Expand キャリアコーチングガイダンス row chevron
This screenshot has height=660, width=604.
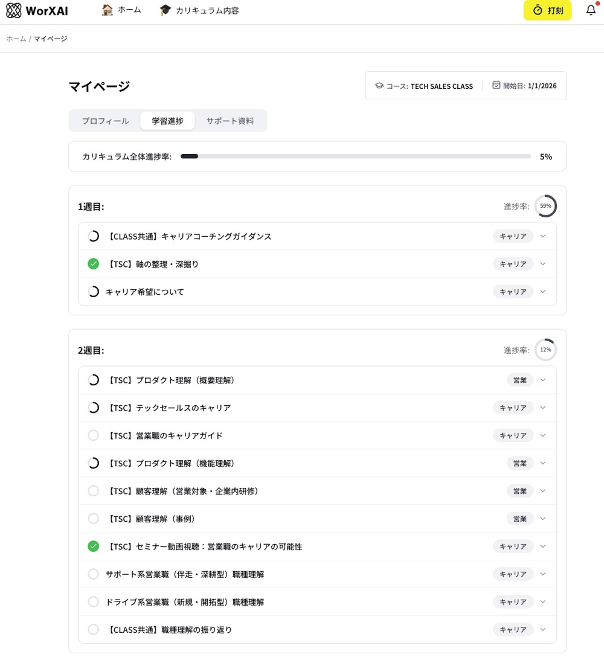(x=543, y=236)
